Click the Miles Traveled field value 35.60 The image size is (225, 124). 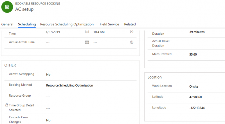click(193, 54)
